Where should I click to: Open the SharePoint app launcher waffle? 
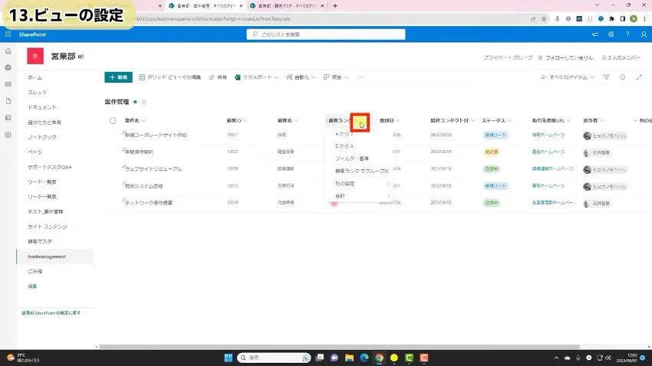point(8,34)
